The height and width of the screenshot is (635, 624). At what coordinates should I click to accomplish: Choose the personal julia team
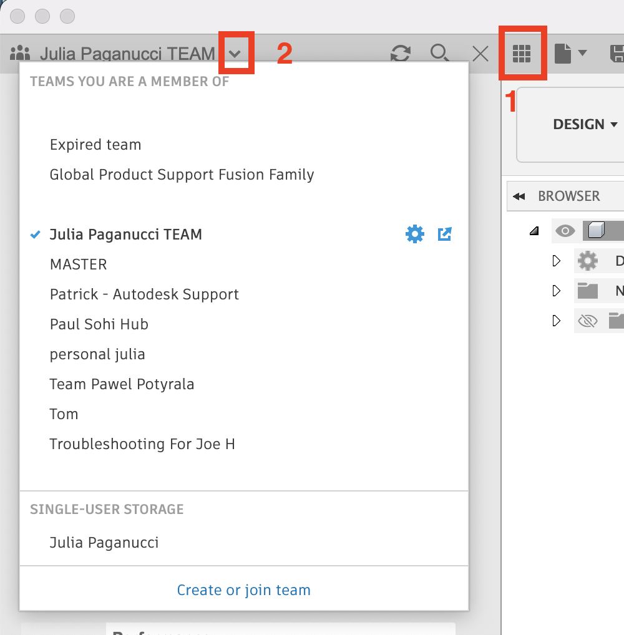pos(97,354)
